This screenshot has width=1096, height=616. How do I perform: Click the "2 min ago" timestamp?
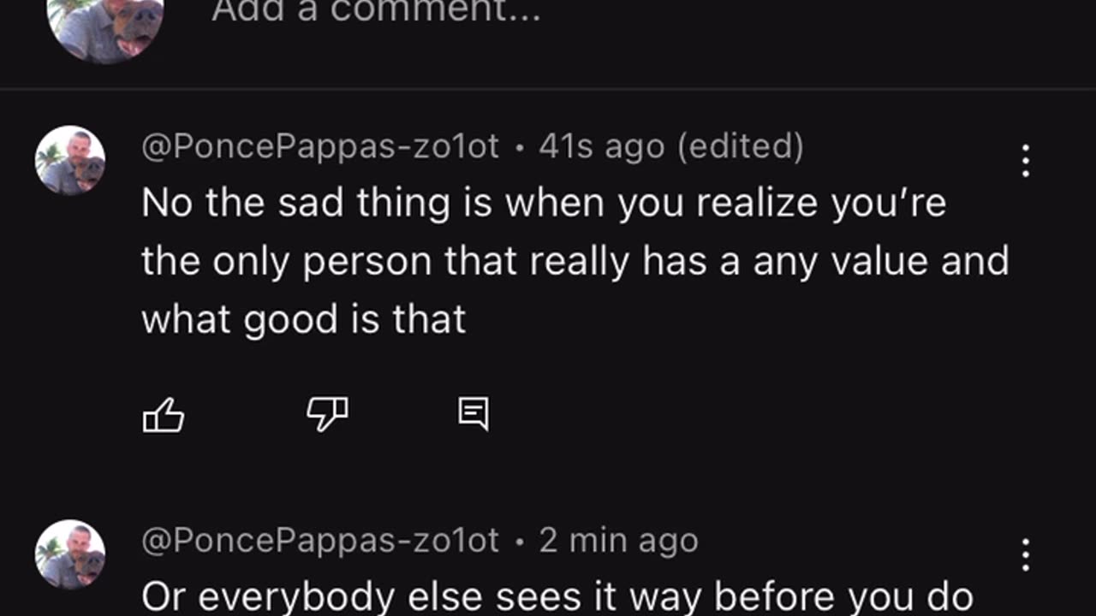[x=618, y=541]
